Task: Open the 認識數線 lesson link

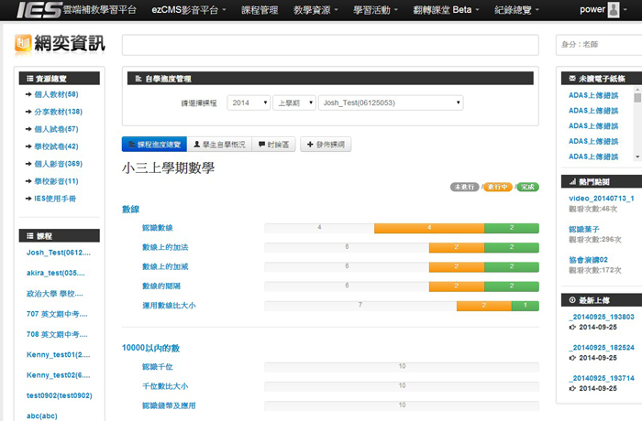Action: (x=157, y=228)
